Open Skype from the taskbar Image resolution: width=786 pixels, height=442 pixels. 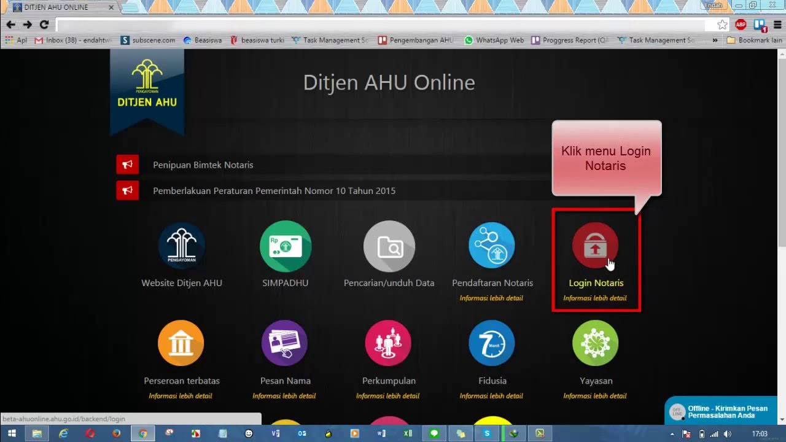click(487, 433)
